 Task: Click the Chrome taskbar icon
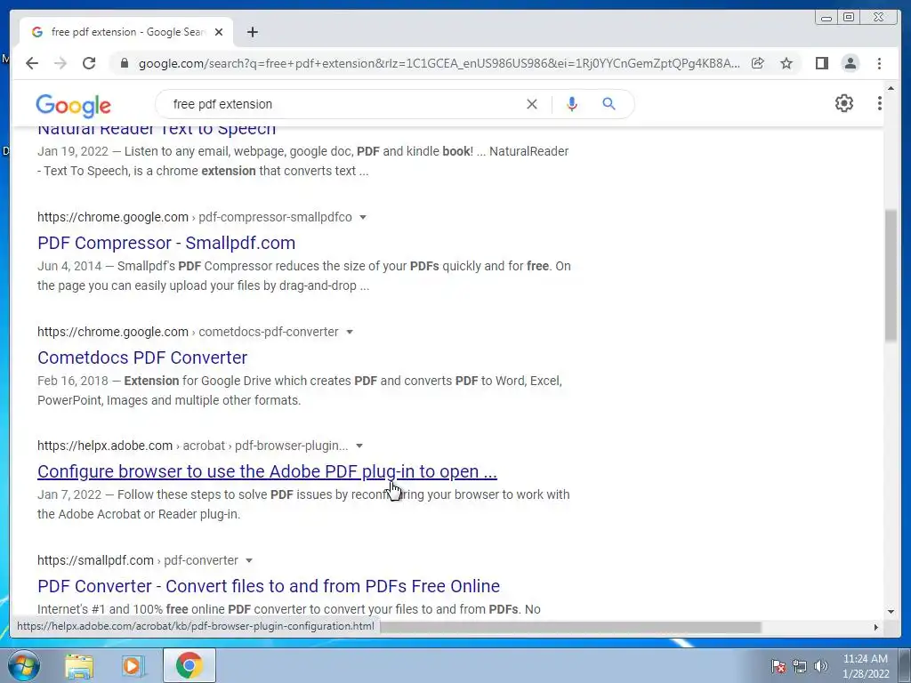189,665
